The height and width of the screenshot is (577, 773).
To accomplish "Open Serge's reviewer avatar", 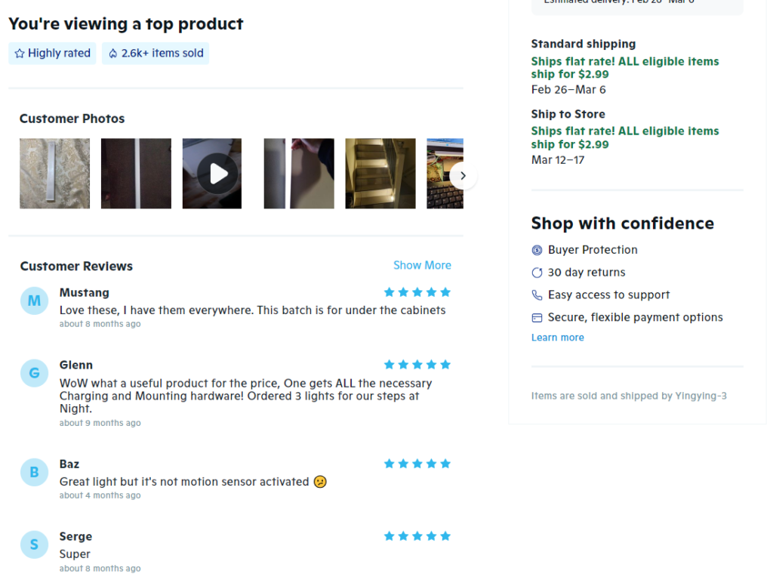I will (34, 545).
